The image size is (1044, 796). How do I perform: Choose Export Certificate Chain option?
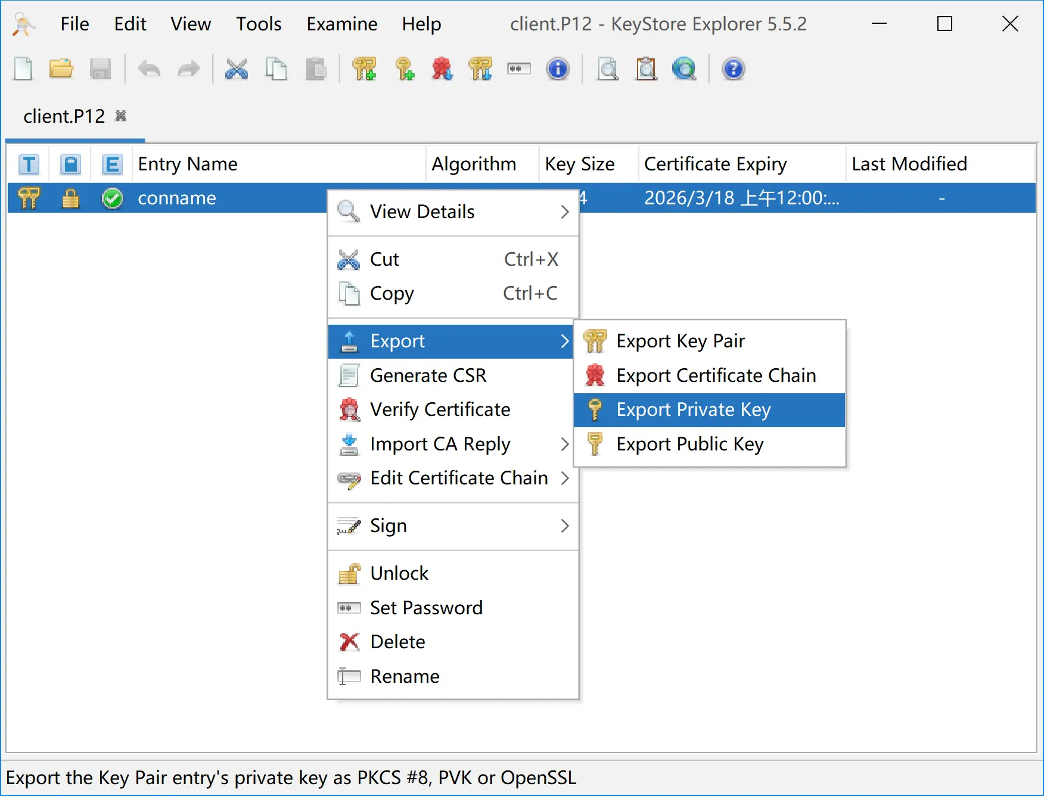tap(716, 375)
